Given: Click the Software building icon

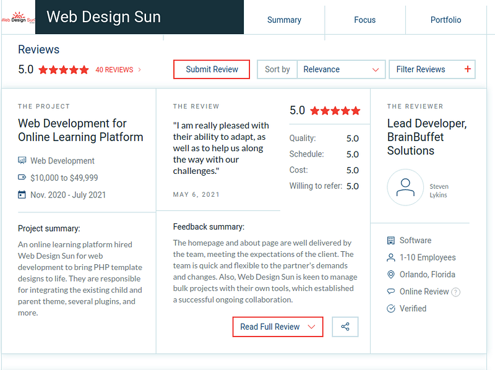Looking at the screenshot, I should [x=390, y=240].
